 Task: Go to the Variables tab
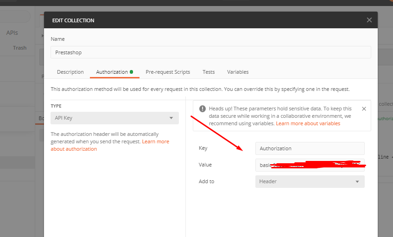point(238,72)
